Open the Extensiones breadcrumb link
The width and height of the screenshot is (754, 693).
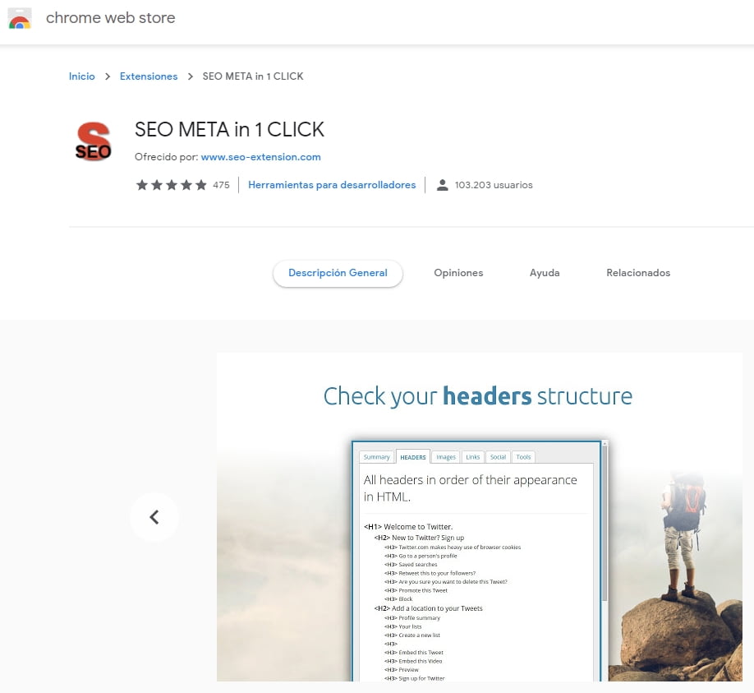(x=149, y=76)
